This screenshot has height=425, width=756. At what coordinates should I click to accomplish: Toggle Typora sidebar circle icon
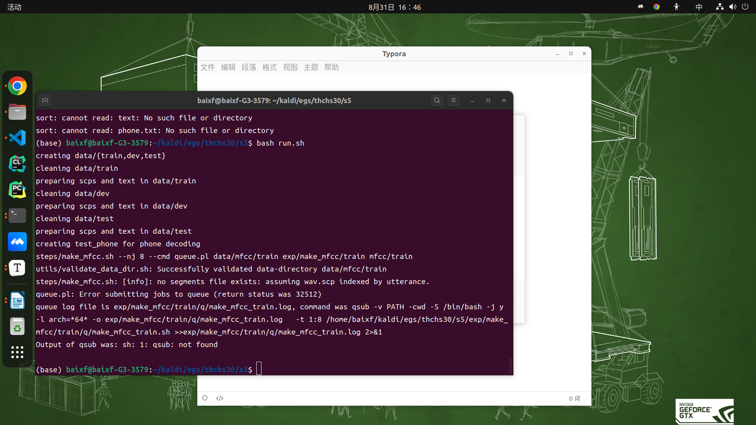pos(205,398)
